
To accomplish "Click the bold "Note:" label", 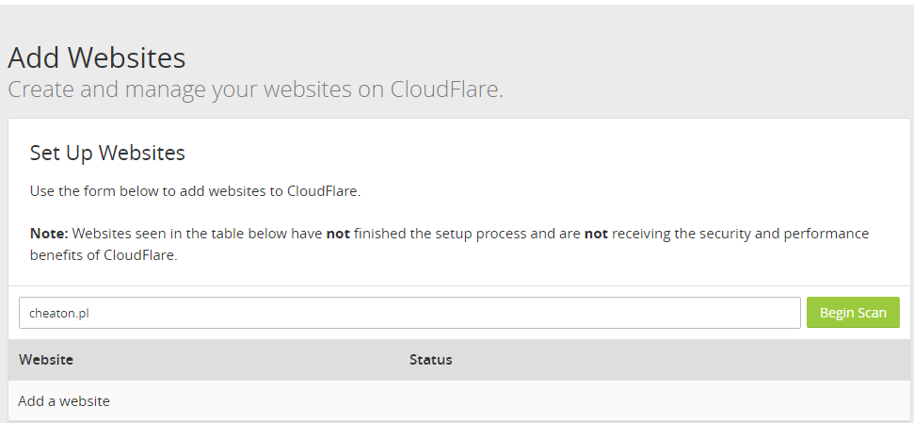I will point(49,233).
